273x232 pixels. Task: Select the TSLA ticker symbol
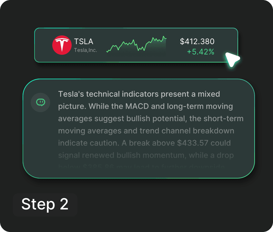(x=84, y=42)
